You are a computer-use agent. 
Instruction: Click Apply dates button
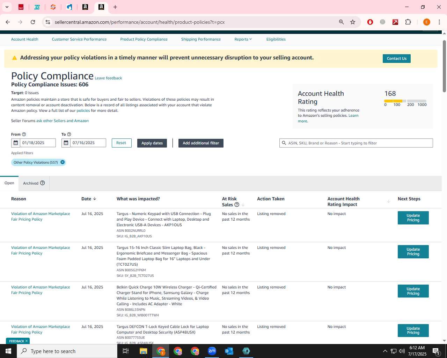(152, 143)
